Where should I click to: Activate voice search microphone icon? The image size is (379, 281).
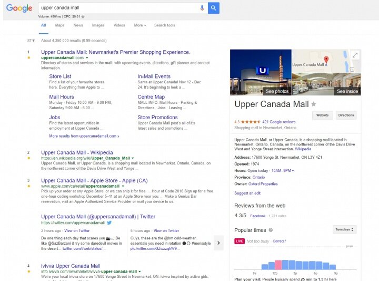pyautogui.click(x=202, y=8)
